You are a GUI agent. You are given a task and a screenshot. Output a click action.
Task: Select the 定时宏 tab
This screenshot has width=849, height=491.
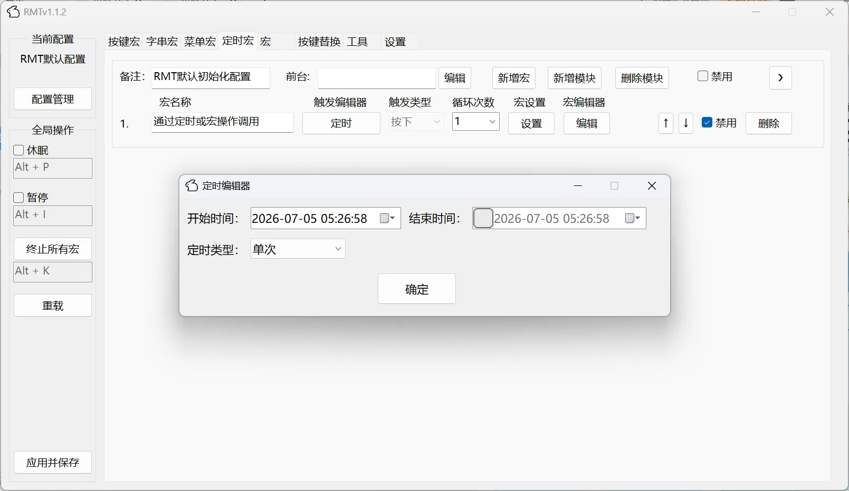tap(238, 41)
